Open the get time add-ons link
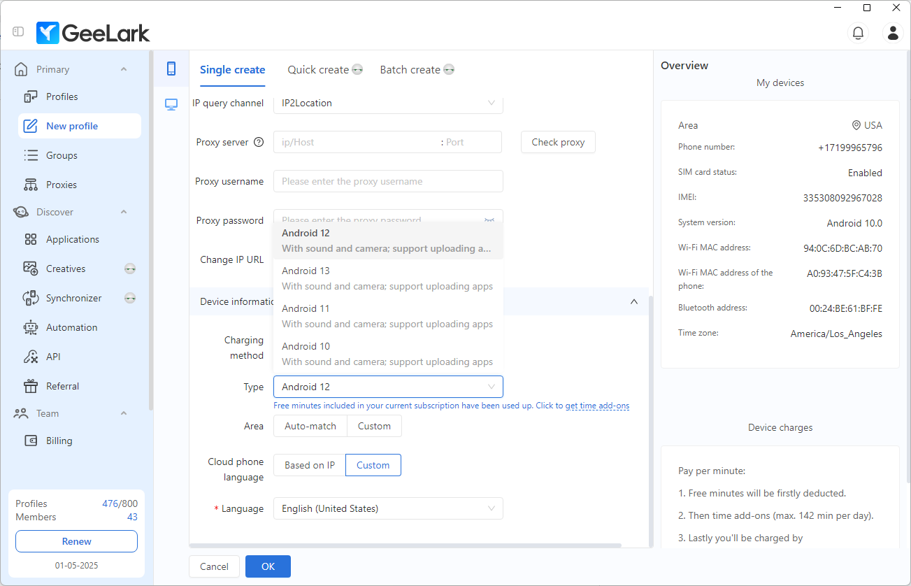 coord(597,406)
